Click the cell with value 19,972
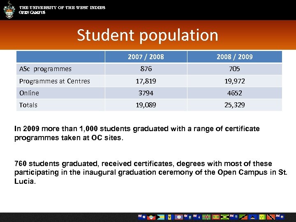This screenshot has width=296, height=222. pyautogui.click(x=235, y=81)
